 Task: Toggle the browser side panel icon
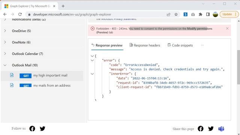click(x=208, y=14)
